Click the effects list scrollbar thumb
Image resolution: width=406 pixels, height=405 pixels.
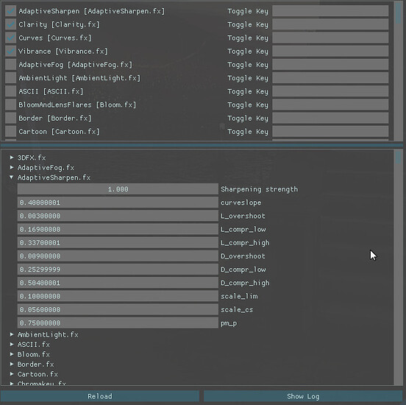pos(398,13)
